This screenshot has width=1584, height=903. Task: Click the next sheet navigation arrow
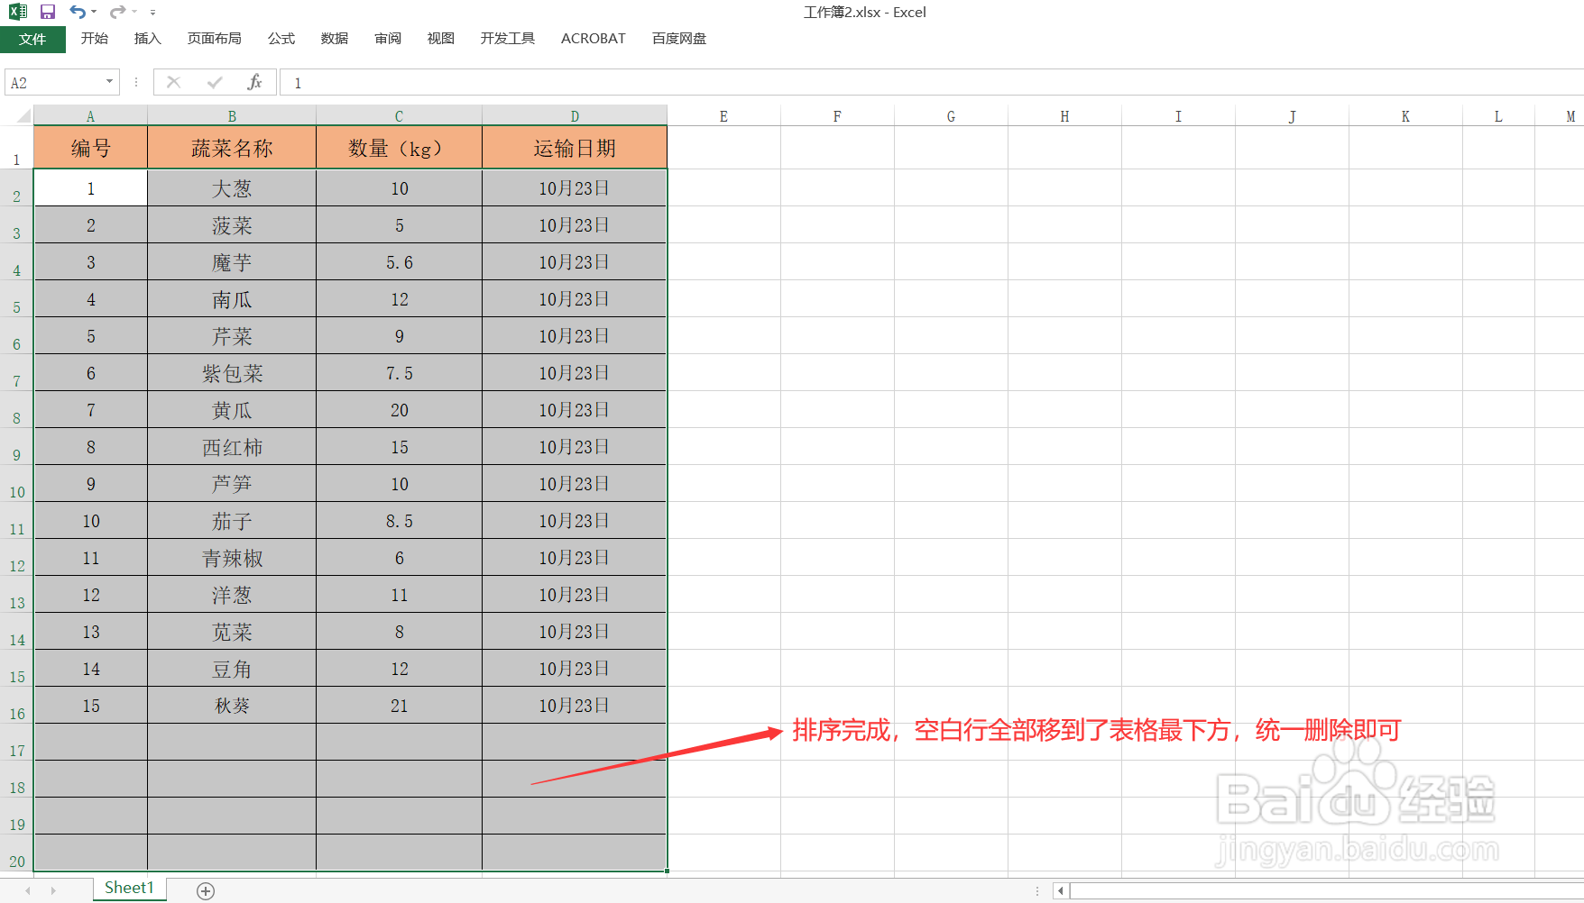[x=53, y=890]
